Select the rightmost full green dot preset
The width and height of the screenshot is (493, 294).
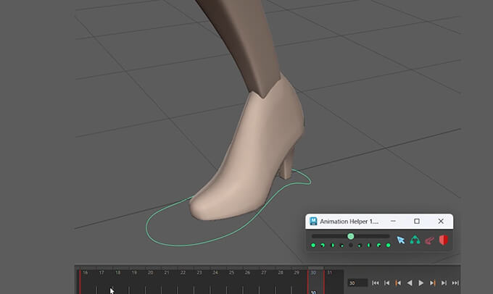[x=389, y=245]
